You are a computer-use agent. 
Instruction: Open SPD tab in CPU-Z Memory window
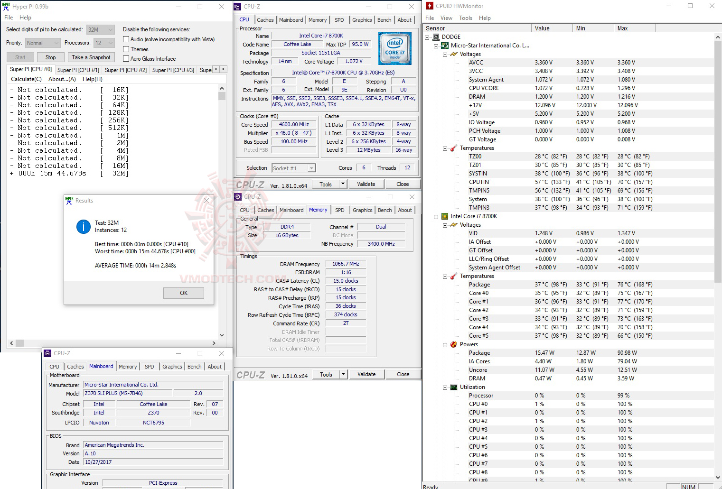(340, 210)
